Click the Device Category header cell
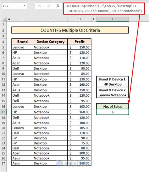The image size is (149, 172). [x=50, y=42]
